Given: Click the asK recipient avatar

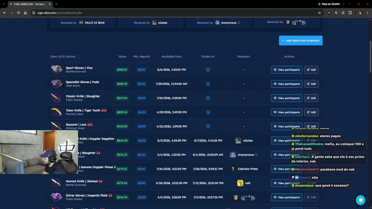Looking at the screenshot, I should (x=240, y=183).
